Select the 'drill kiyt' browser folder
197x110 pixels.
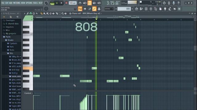15,70
